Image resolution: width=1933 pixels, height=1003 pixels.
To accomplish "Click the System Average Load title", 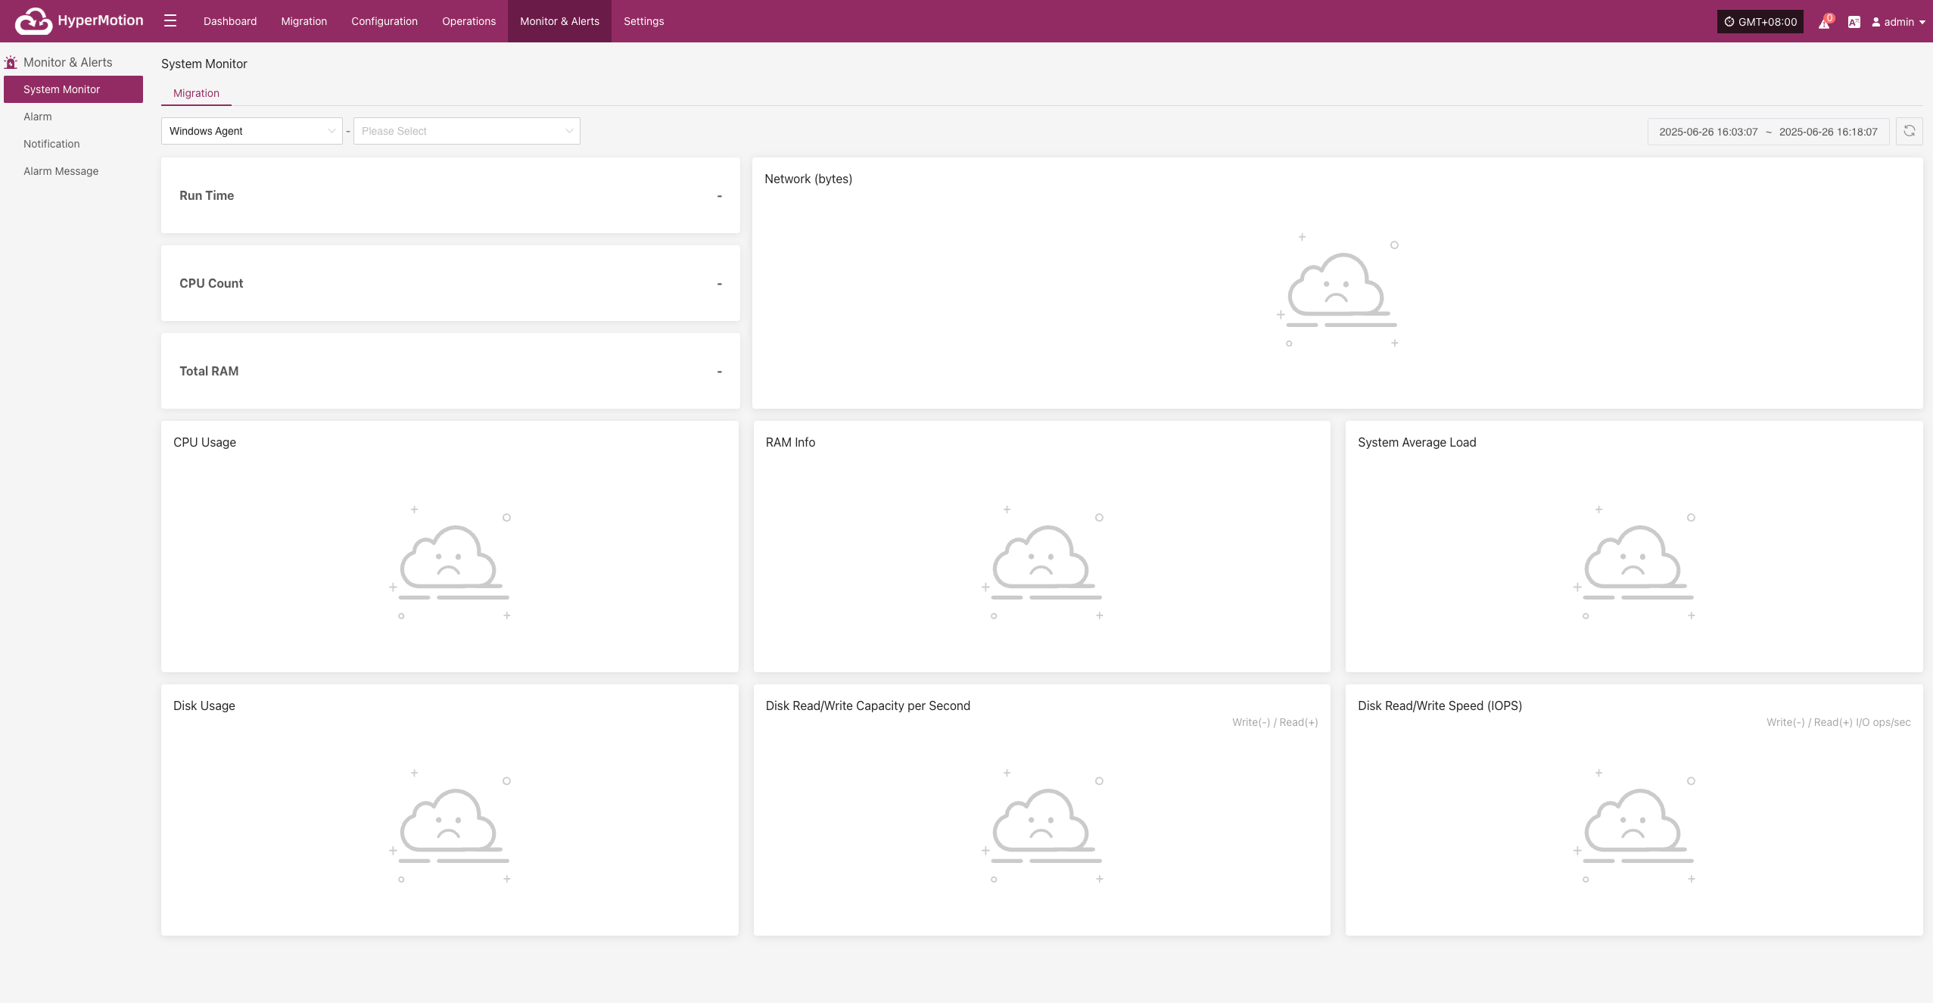I will point(1417,442).
